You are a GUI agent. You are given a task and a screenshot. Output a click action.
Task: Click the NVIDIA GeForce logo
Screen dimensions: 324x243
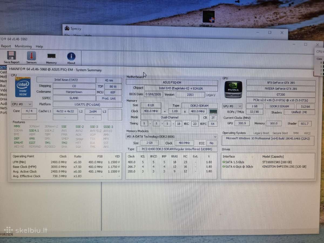click(234, 89)
